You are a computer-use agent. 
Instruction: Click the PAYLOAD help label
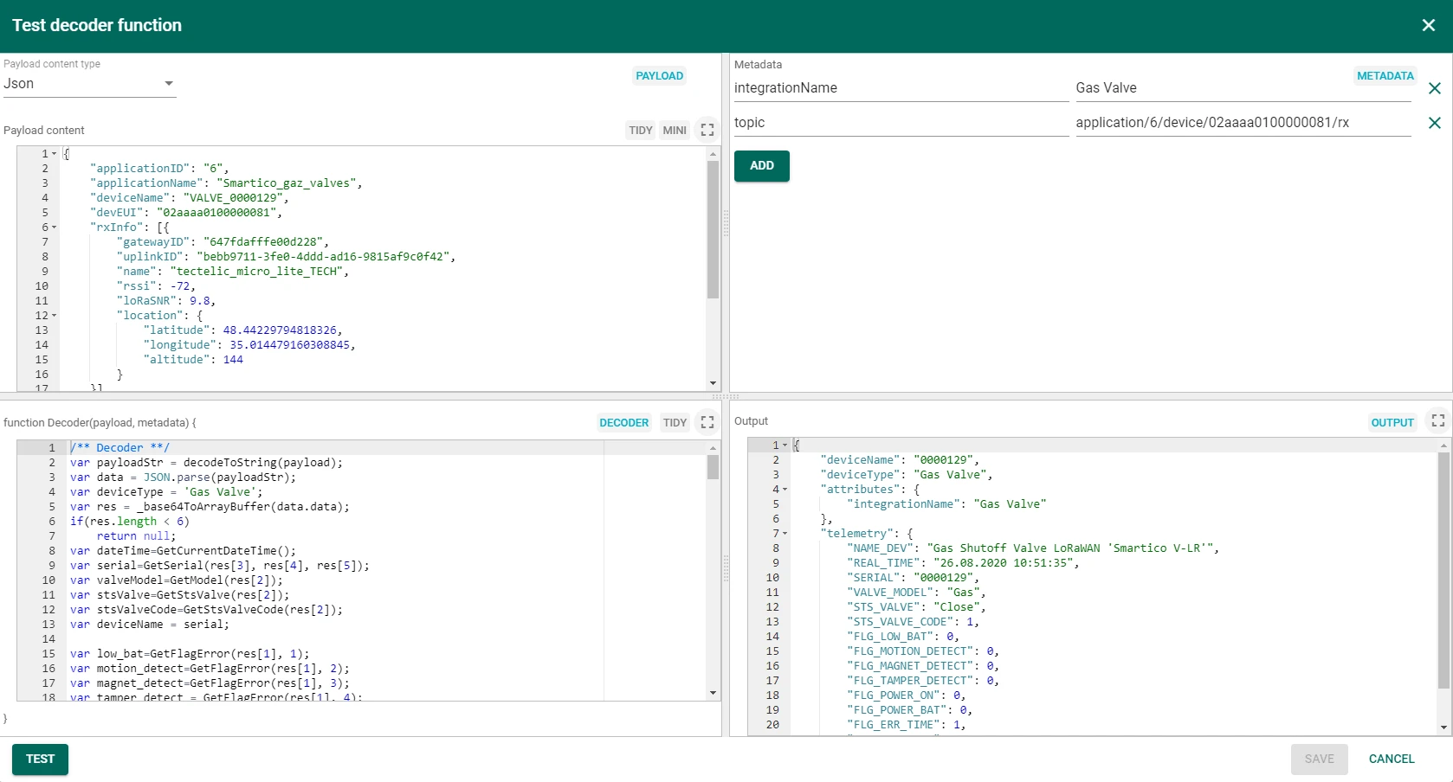tap(659, 76)
